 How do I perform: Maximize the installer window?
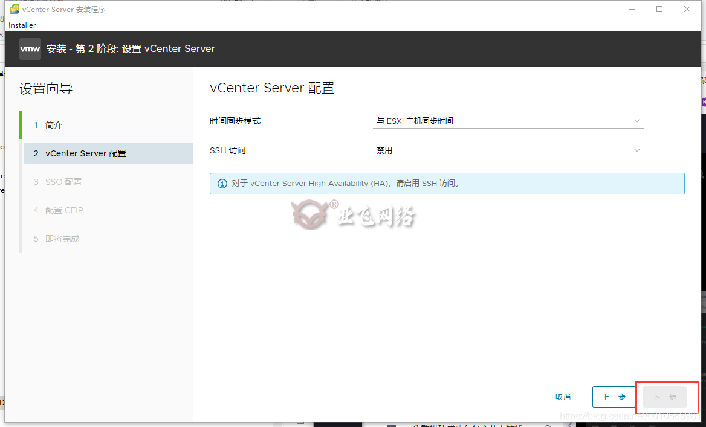(x=659, y=9)
